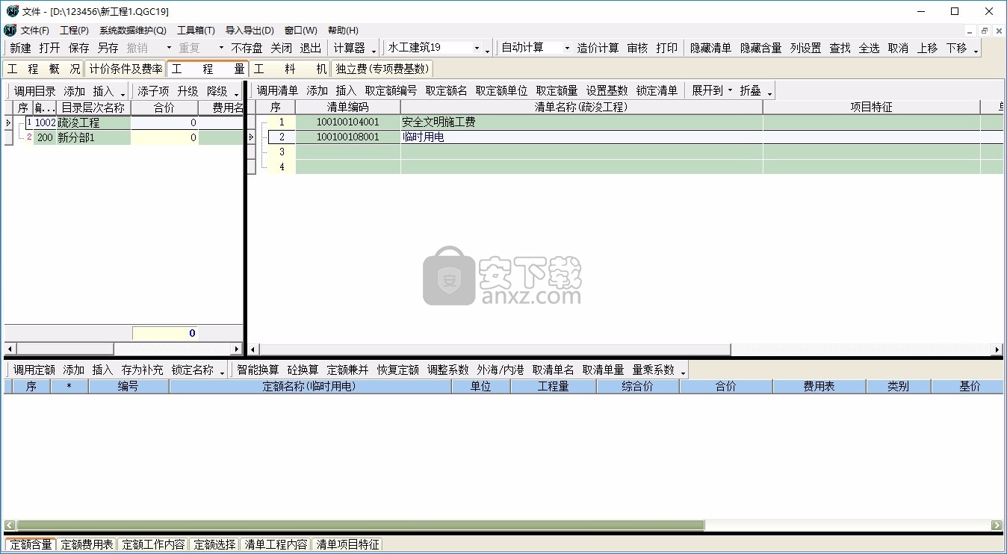Click 隐藏清单 in the toolbar

point(710,48)
